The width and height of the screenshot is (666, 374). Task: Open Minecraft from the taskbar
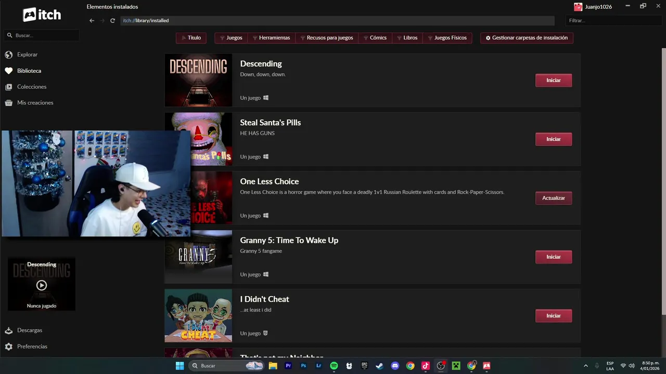tap(456, 366)
